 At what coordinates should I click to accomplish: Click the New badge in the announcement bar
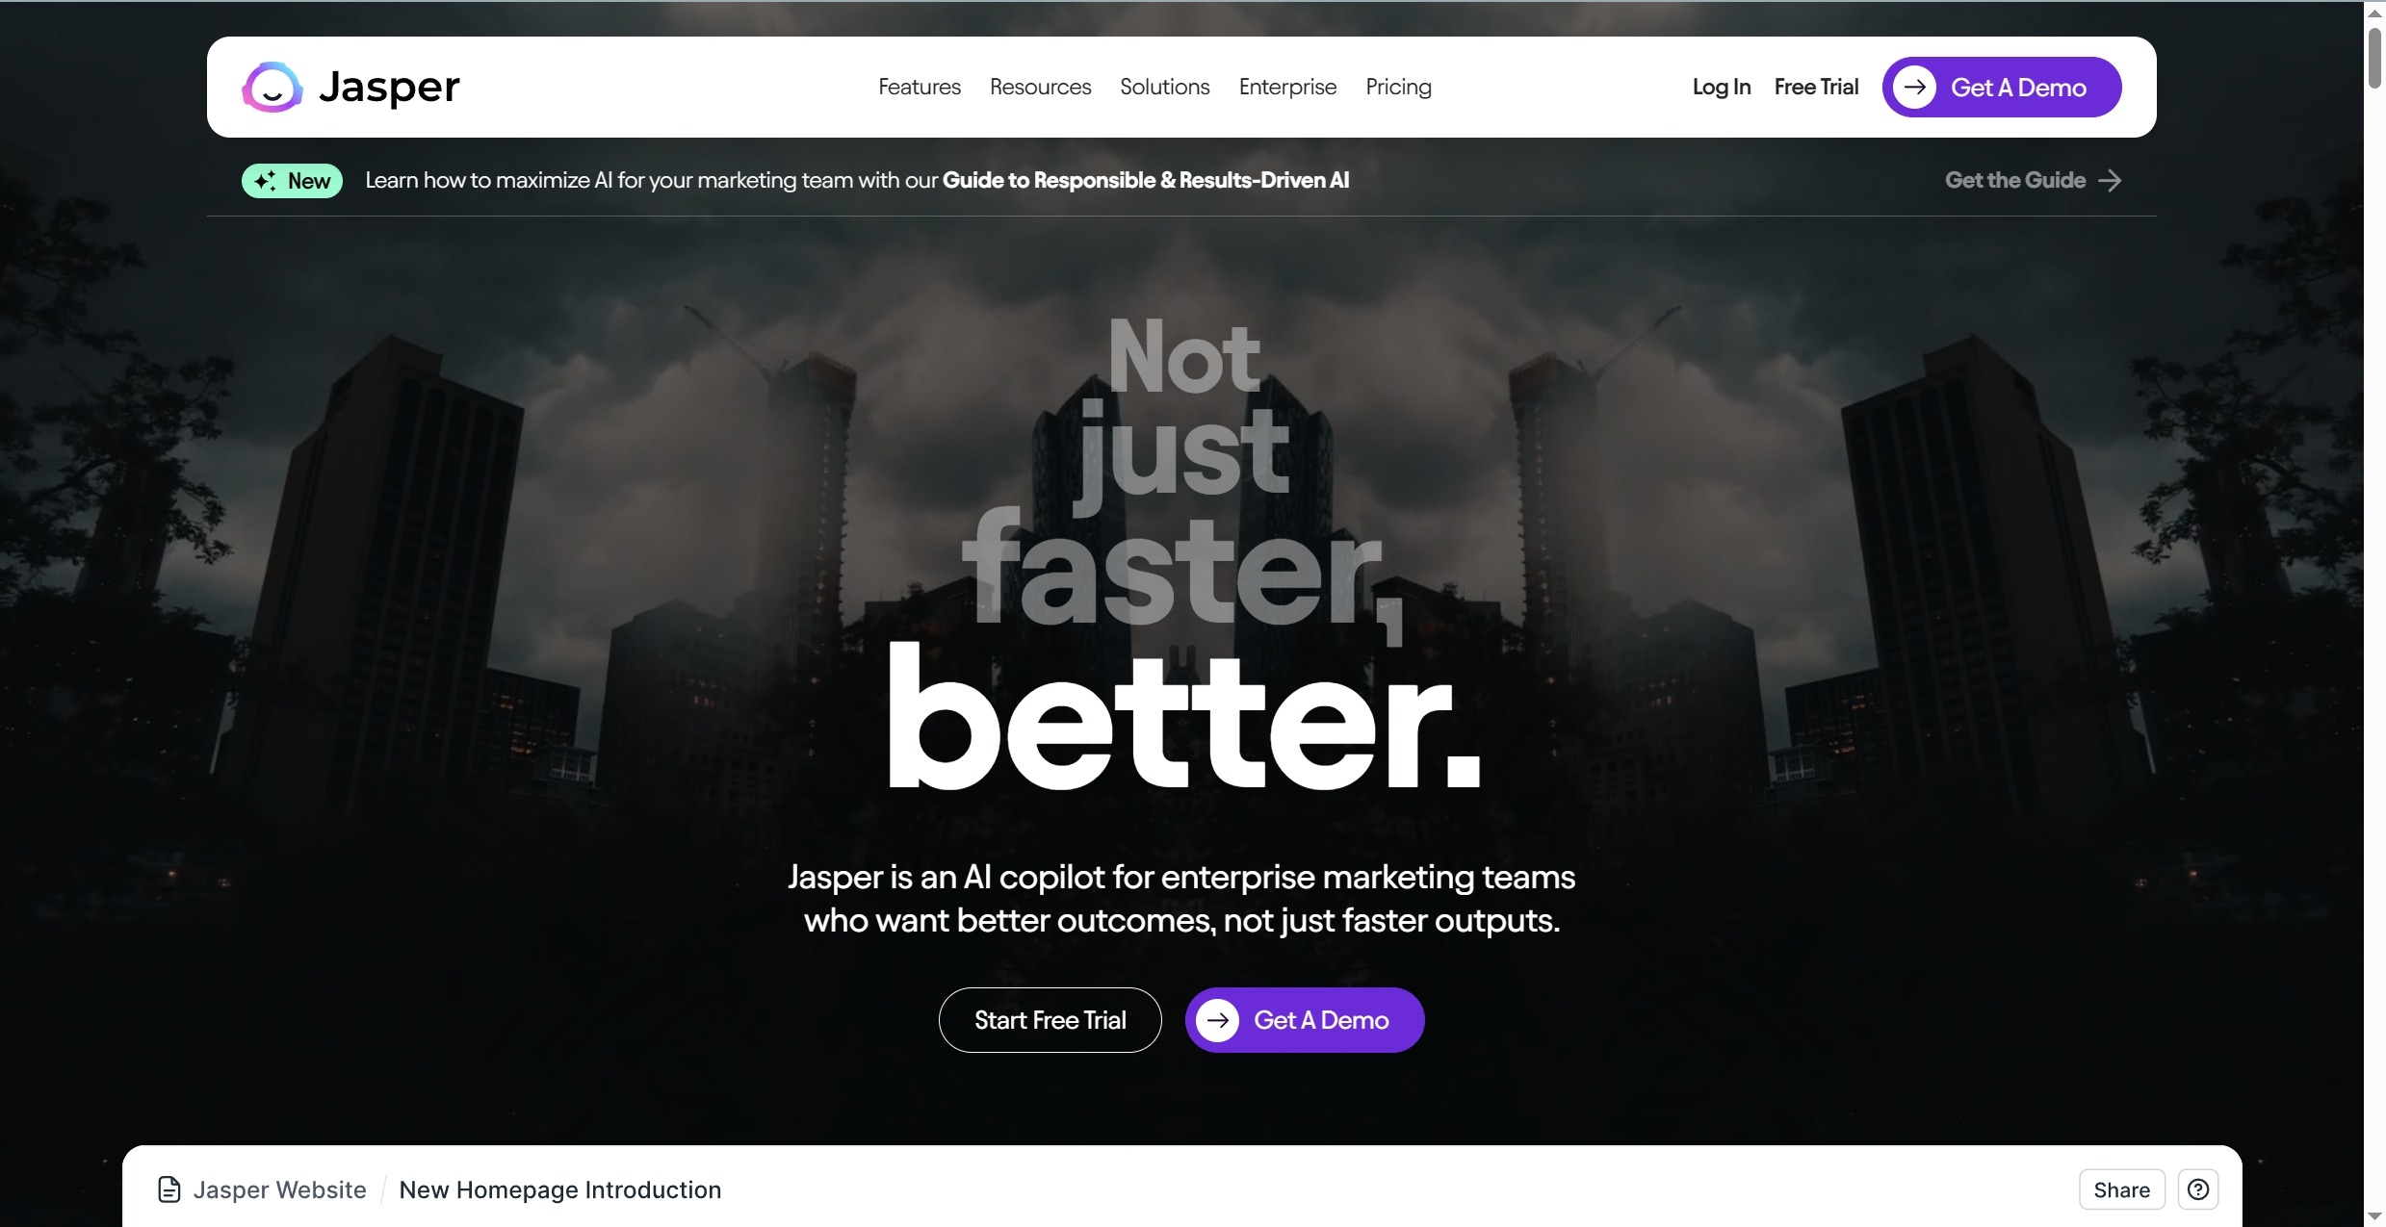click(x=292, y=180)
